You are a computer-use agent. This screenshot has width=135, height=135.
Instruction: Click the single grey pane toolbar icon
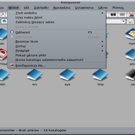[x=122, y=15]
